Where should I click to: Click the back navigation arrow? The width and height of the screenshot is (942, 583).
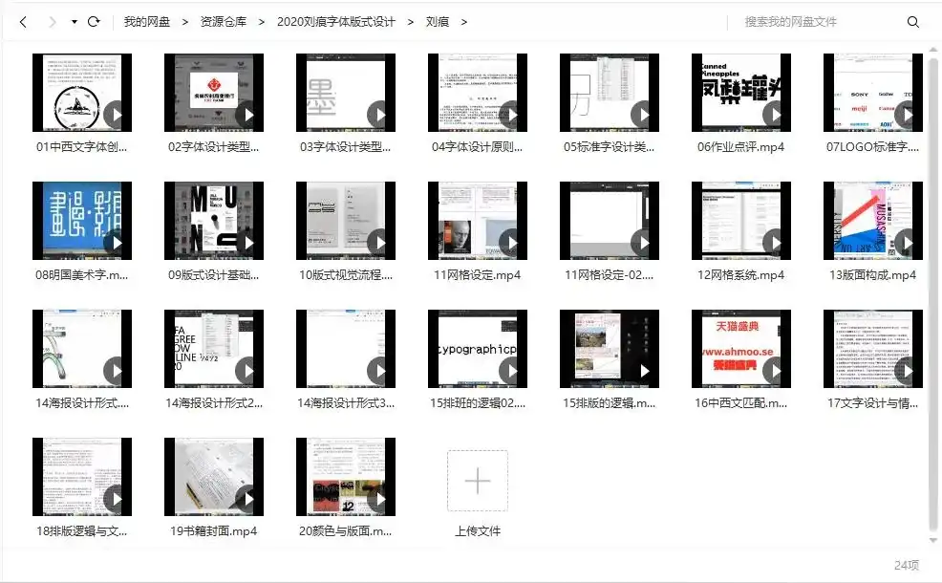coord(22,21)
